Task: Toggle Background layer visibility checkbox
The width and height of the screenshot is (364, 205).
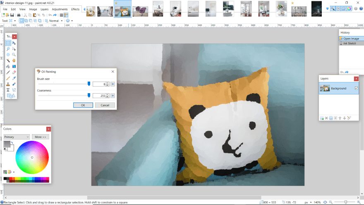Action: (x=356, y=88)
